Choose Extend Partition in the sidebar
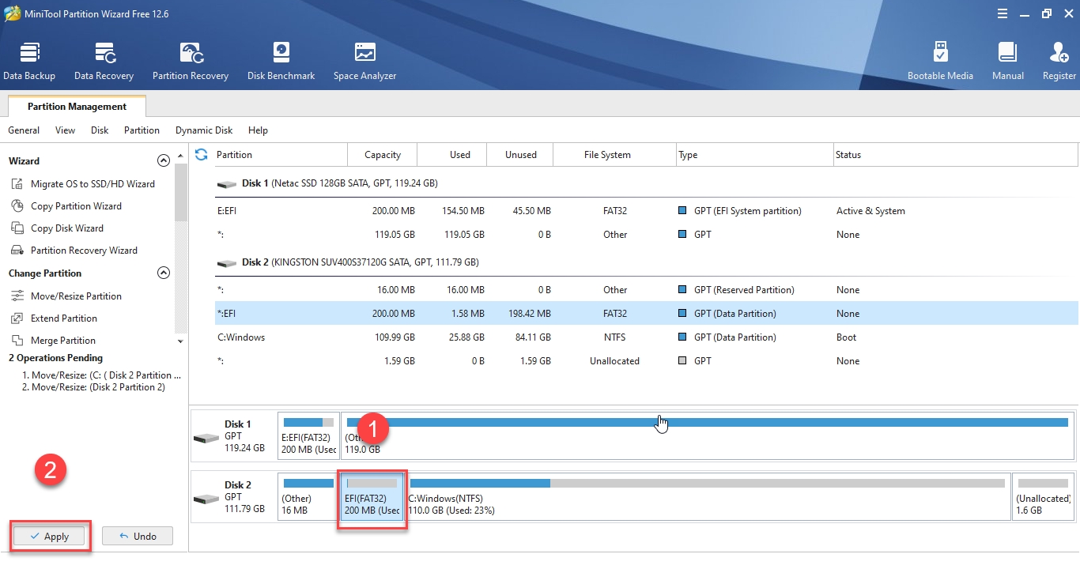This screenshot has width=1080, height=569. tap(64, 318)
